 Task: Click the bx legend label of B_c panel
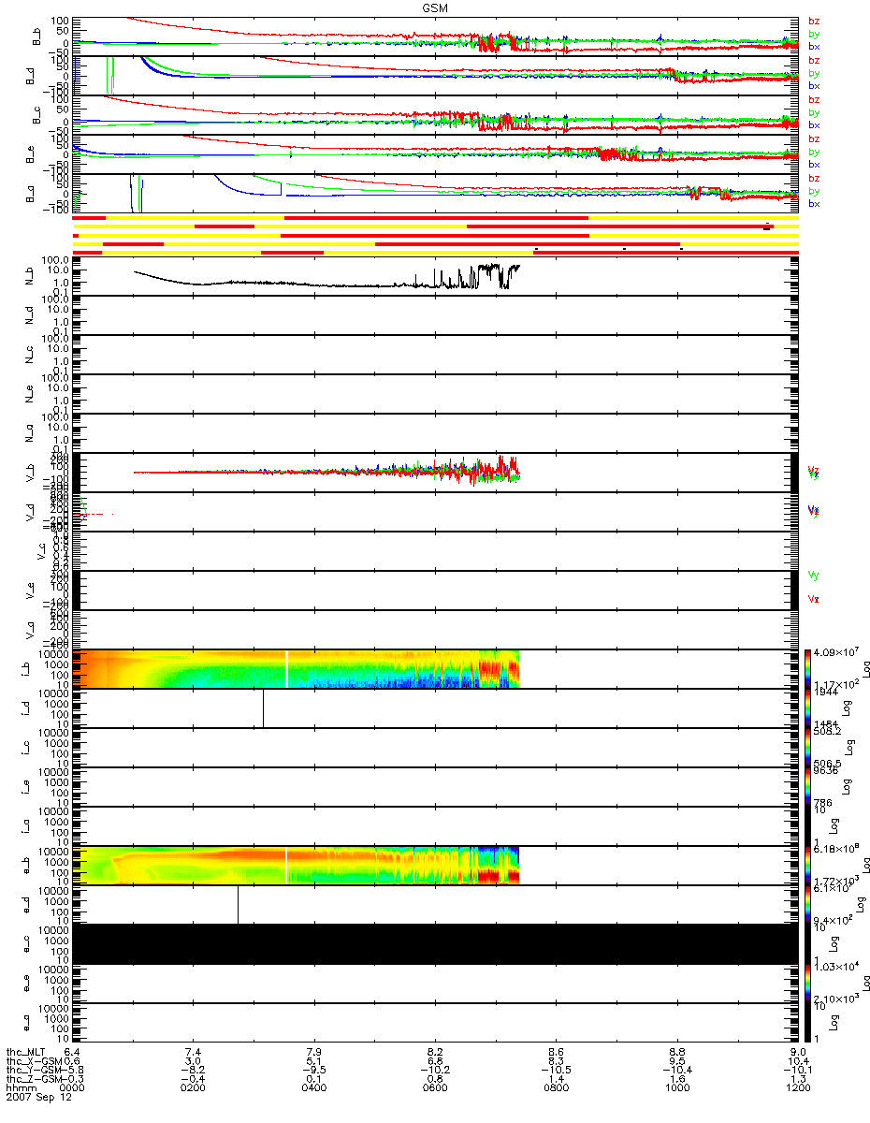(814, 124)
